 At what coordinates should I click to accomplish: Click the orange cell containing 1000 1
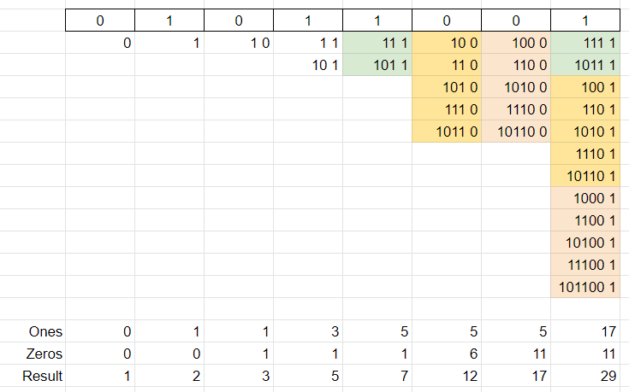coord(585,198)
